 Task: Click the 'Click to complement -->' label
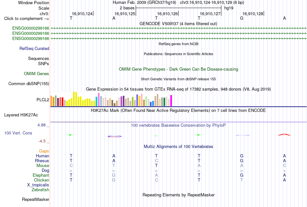(26, 19)
